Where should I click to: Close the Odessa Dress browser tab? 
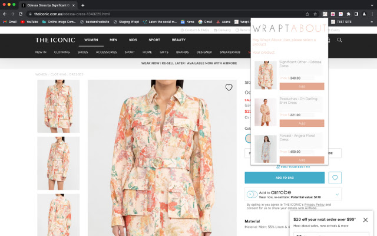coord(74,5)
